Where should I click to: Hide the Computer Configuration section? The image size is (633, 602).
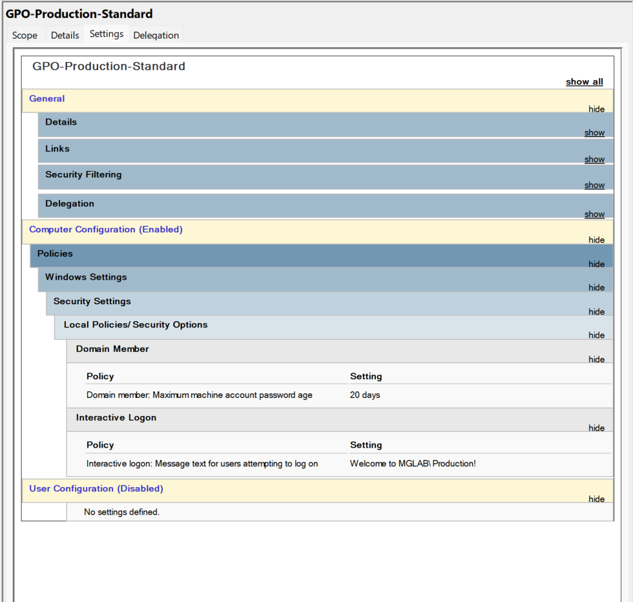pyautogui.click(x=596, y=240)
